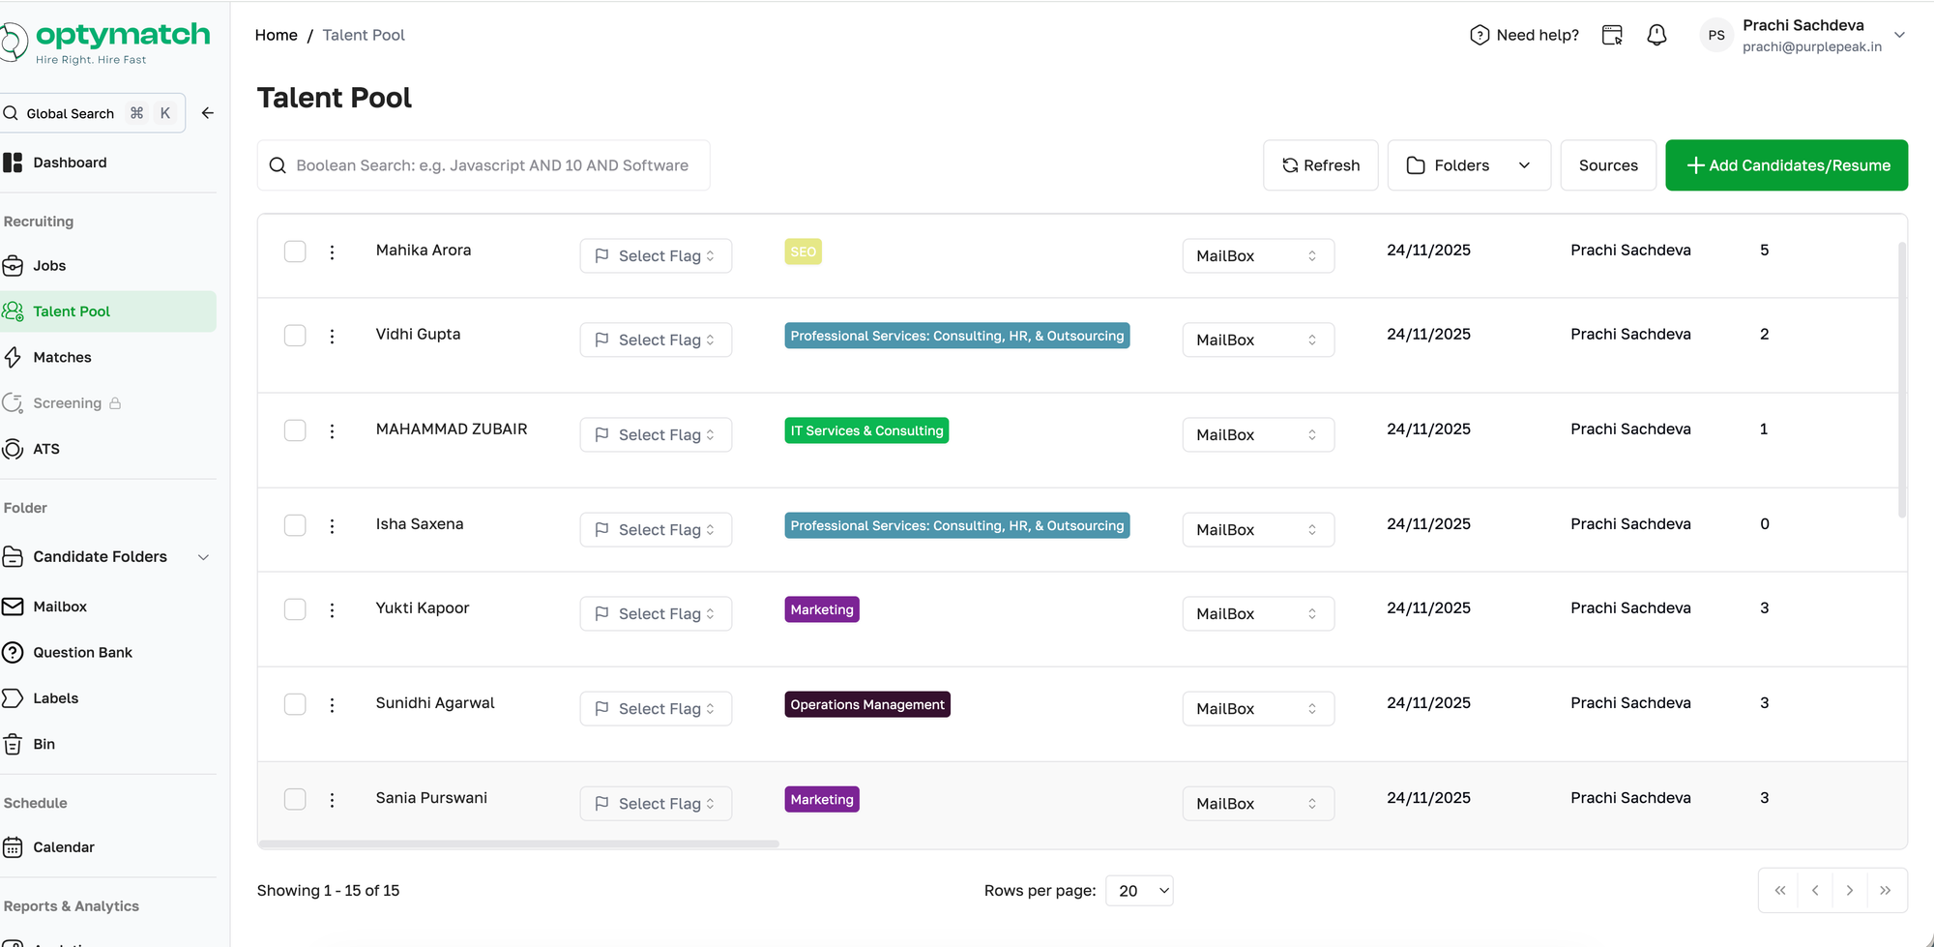Viewport: 1934px width, 947px height.
Task: Collapse sidebar using the back arrow
Action: 207,113
